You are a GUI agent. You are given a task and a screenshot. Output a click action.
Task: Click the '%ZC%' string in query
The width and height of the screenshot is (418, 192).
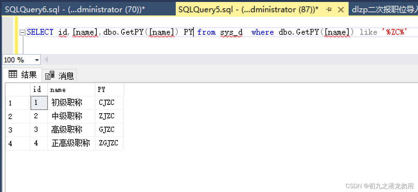395,32
